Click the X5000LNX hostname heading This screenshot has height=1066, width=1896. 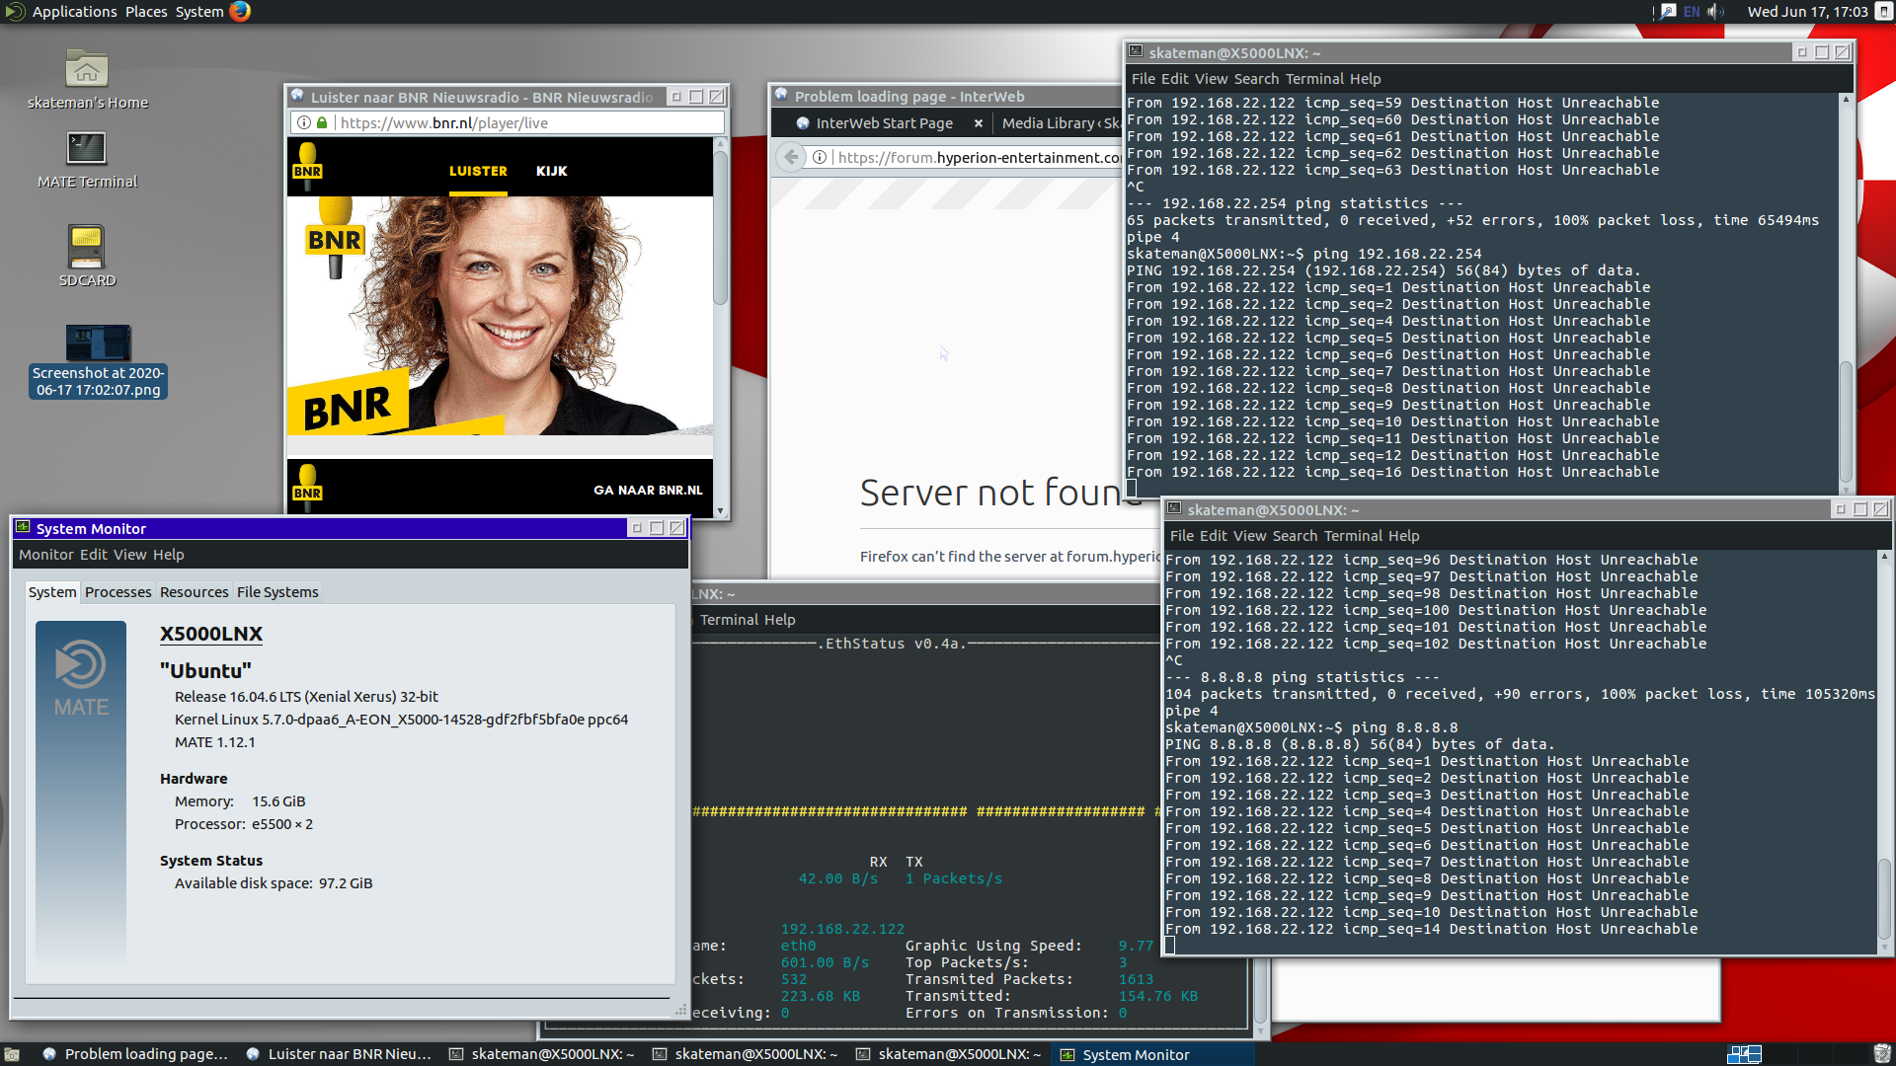point(210,634)
